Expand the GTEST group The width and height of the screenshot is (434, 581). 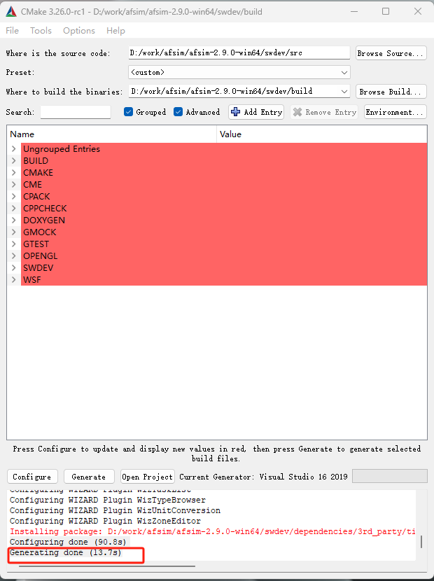click(x=14, y=244)
